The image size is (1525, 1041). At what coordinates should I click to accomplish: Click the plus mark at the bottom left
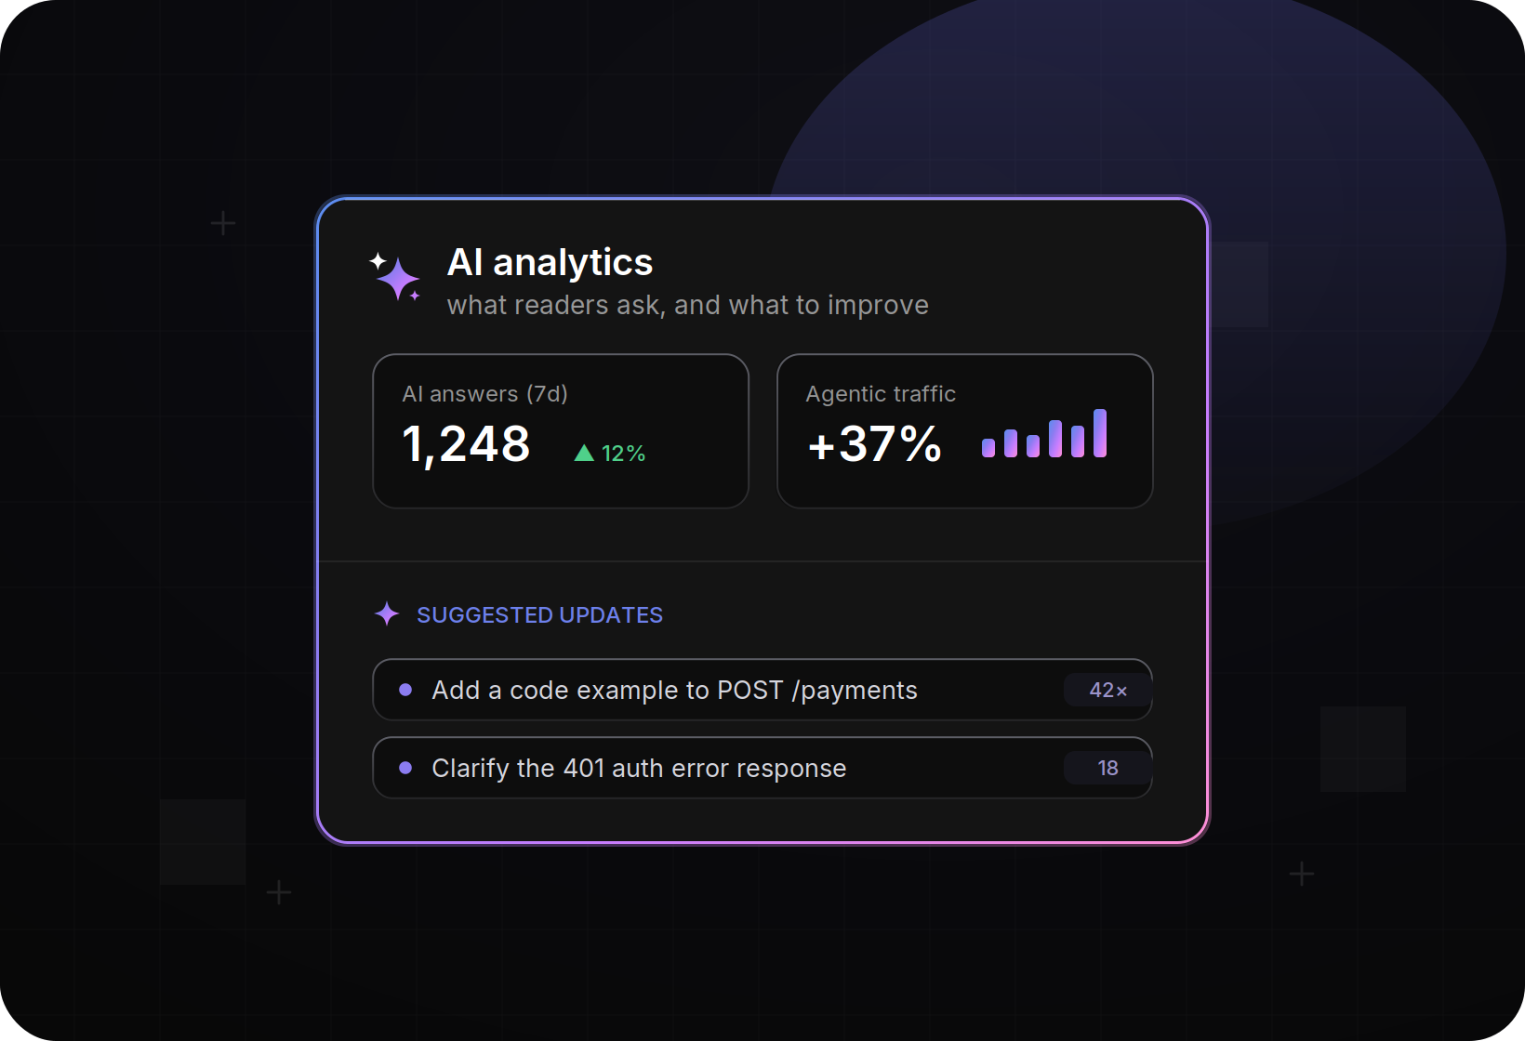click(279, 892)
